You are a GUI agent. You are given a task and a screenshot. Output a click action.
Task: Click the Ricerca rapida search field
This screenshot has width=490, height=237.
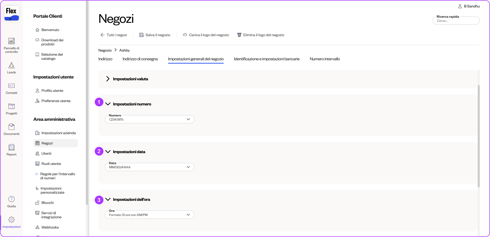[456, 21]
